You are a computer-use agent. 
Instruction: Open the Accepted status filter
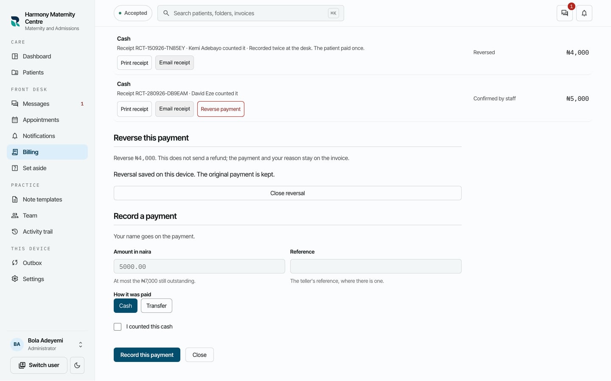[x=133, y=13]
